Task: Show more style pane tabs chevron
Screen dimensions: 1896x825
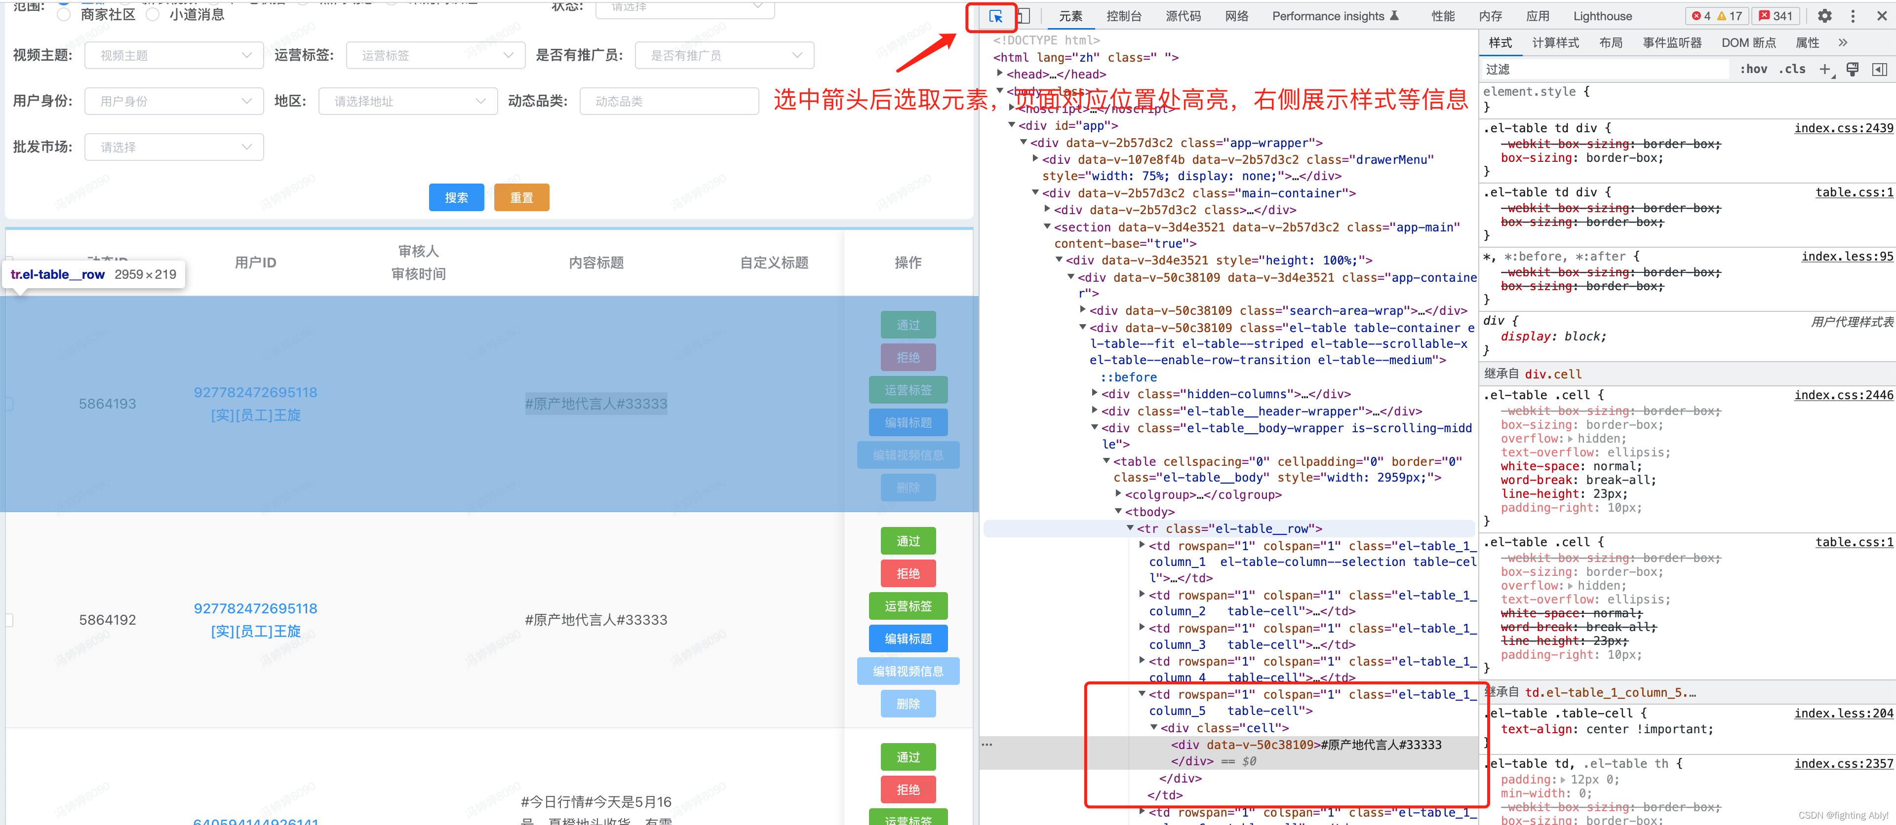Action: (x=1843, y=42)
